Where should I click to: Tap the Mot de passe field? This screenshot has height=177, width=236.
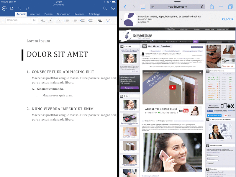212,160
